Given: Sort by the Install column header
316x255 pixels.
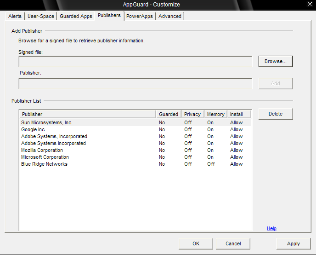Looking at the screenshot, I should [x=239, y=114].
